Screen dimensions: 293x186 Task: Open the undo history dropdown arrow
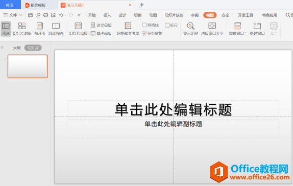(x=65, y=15)
